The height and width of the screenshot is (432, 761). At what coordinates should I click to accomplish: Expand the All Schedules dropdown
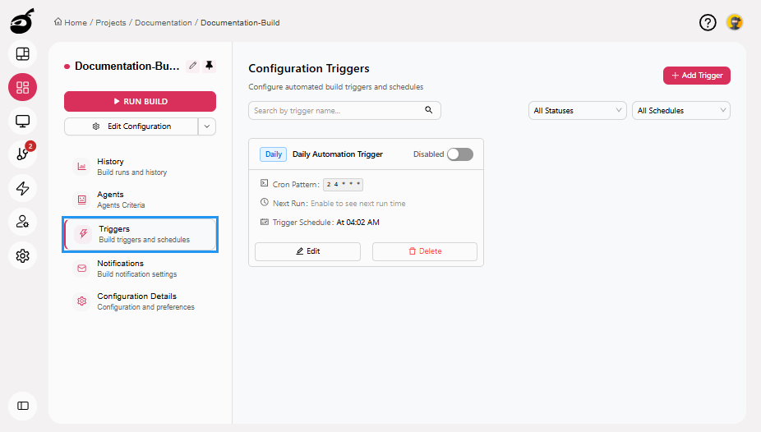point(680,111)
